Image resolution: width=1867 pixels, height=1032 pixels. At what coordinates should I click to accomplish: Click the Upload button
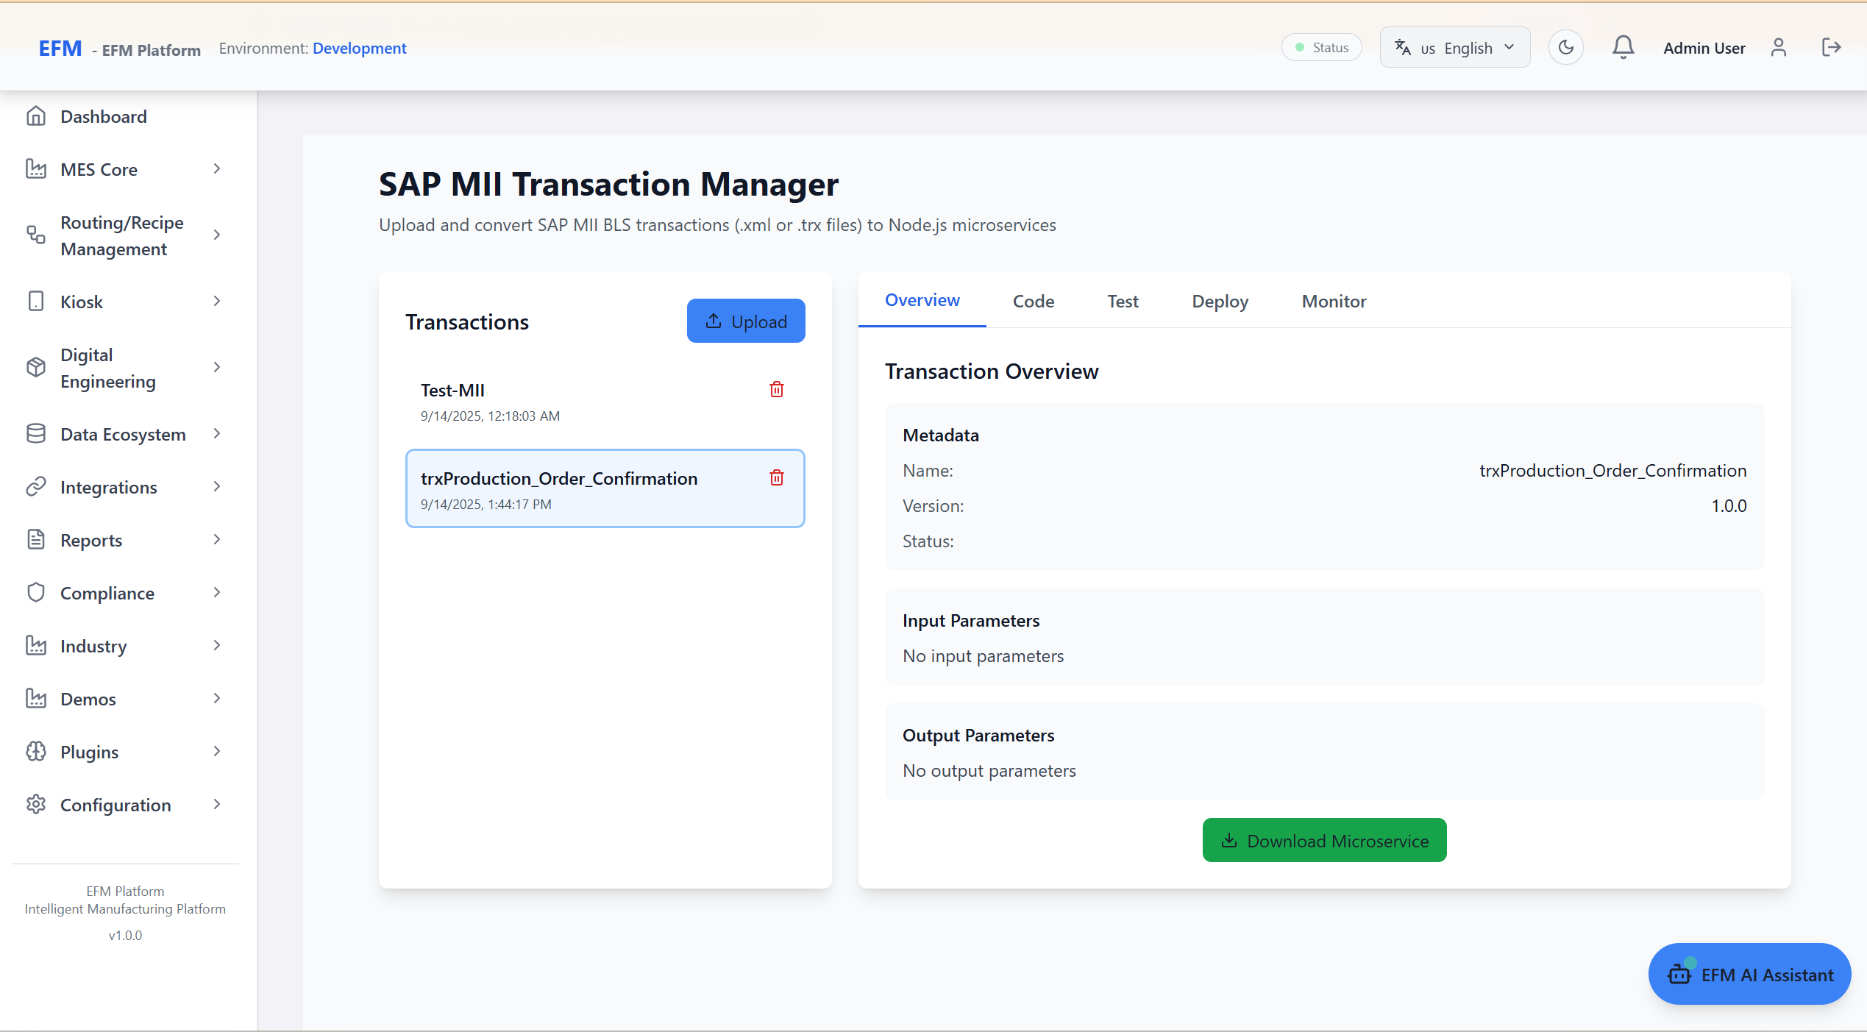[x=745, y=321]
